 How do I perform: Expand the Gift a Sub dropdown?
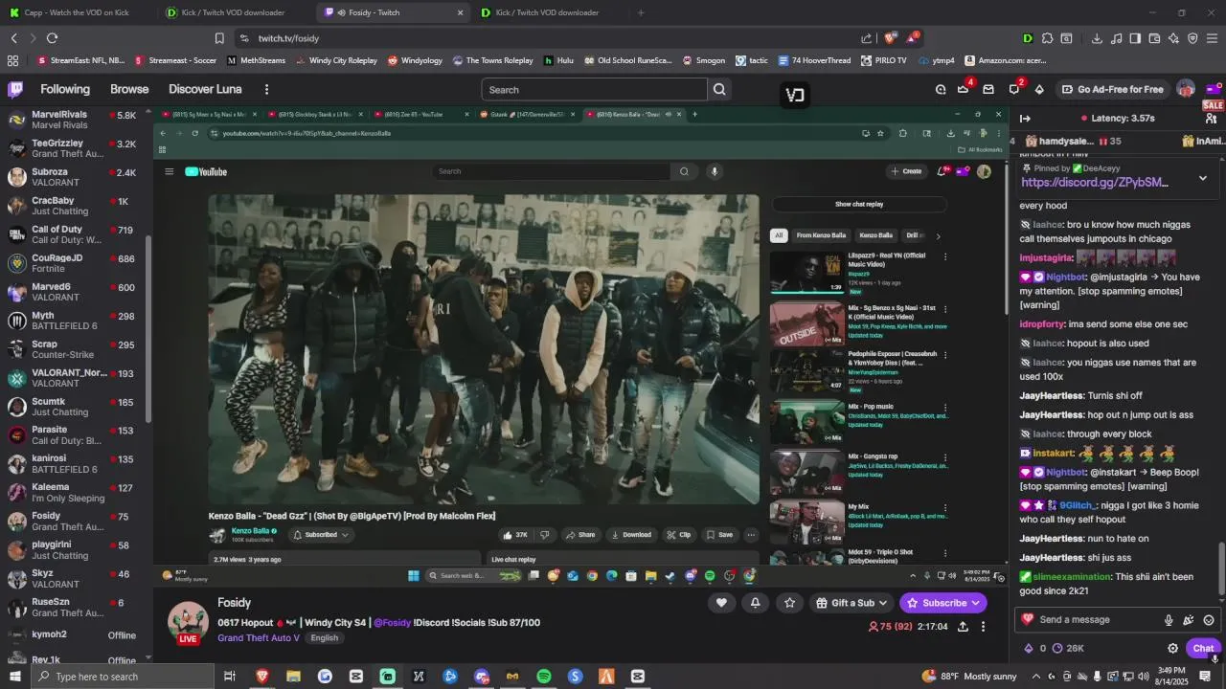tap(883, 603)
